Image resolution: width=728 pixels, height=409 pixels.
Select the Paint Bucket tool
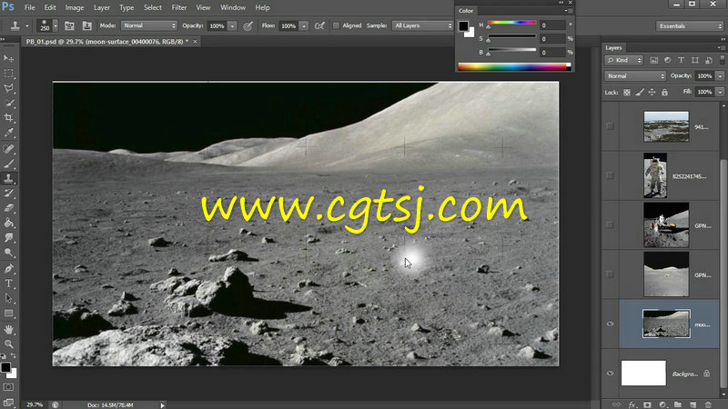click(x=8, y=223)
